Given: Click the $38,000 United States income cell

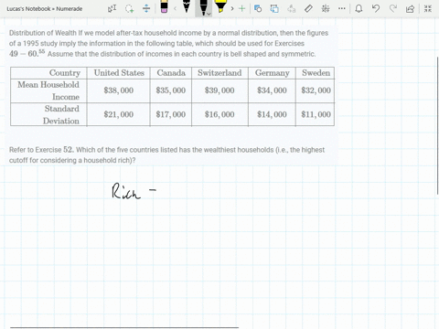Looking at the screenshot, I should point(119,90).
